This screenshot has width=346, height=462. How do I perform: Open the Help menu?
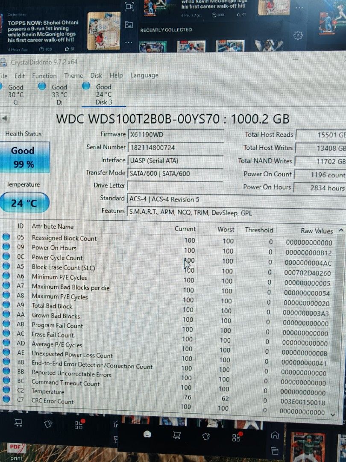[x=116, y=75]
